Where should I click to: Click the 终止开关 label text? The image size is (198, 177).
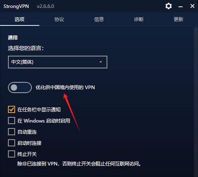click(x=27, y=154)
